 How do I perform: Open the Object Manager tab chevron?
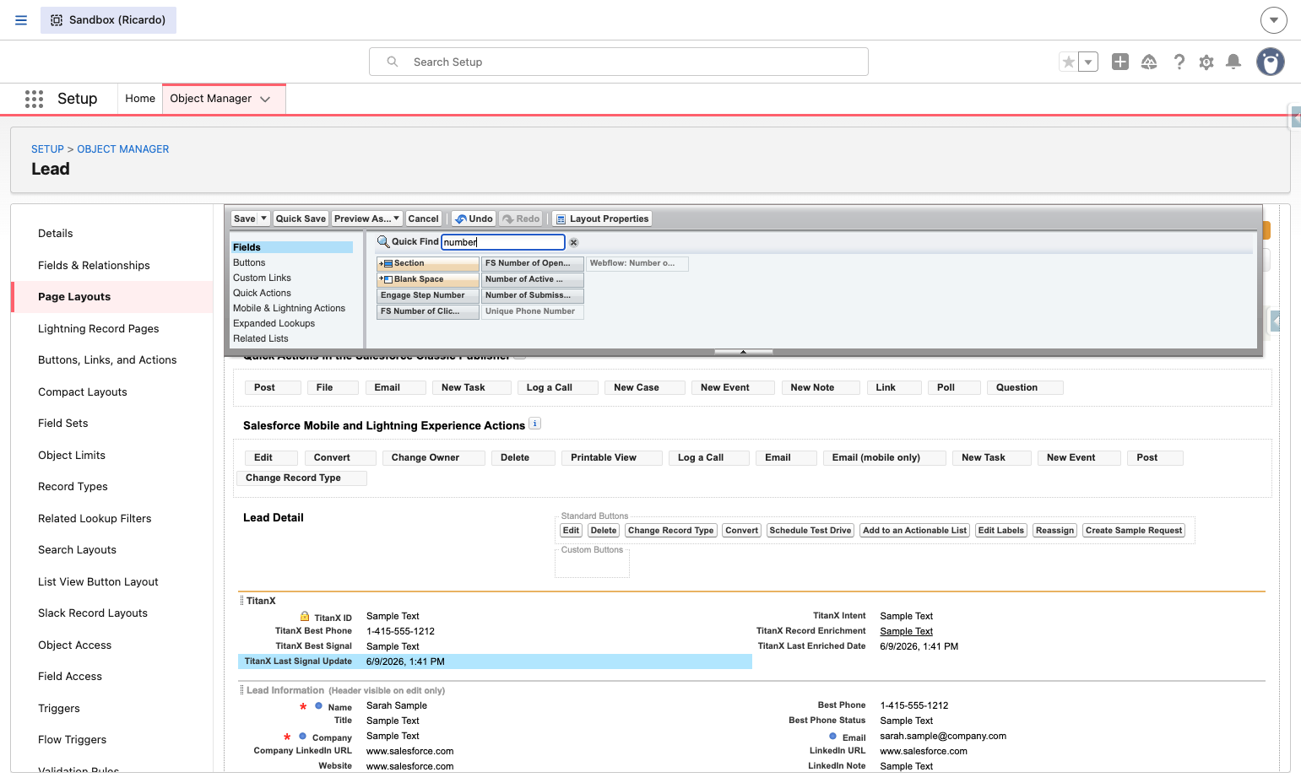pos(265,99)
